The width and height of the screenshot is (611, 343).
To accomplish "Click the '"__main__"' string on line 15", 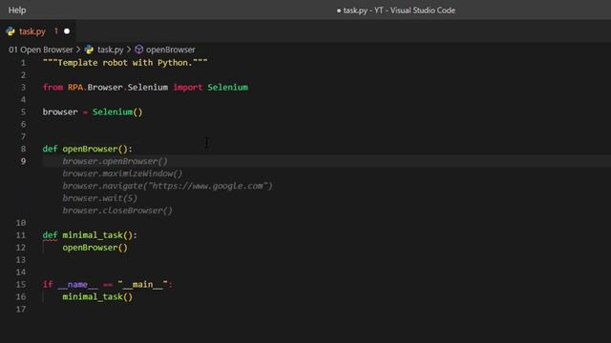I will coord(142,284).
